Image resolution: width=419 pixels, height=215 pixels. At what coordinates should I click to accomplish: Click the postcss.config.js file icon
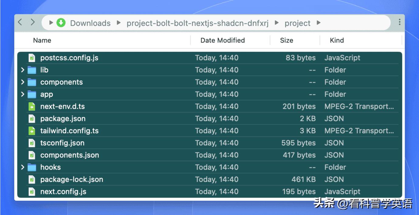32,58
